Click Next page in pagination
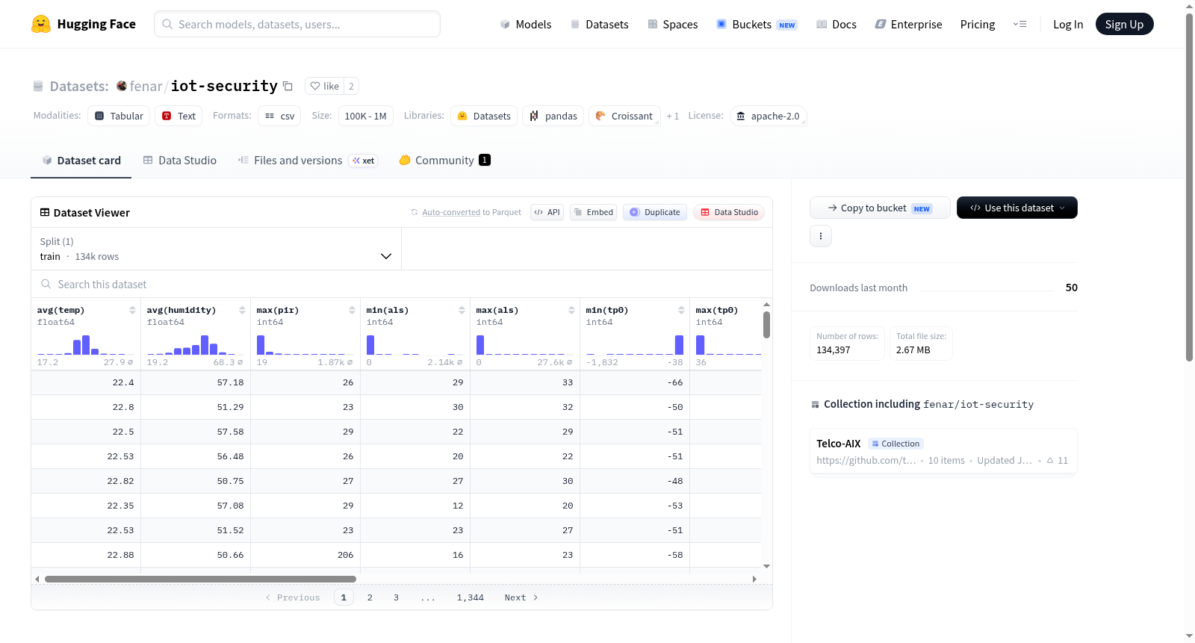The height and width of the screenshot is (643, 1195). click(x=521, y=597)
